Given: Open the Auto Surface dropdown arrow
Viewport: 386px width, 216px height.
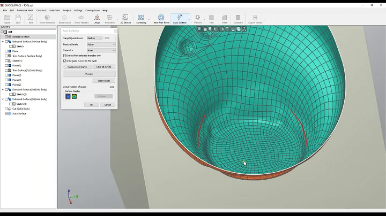Looking at the screenshot, I should (x=189, y=19).
